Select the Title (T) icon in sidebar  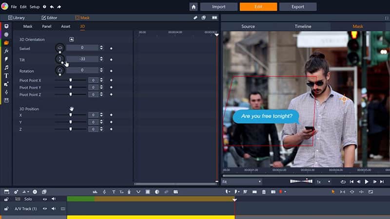(6, 75)
